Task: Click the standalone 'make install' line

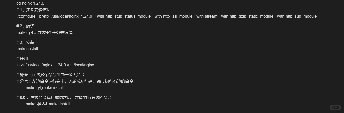Action: pos(27,49)
